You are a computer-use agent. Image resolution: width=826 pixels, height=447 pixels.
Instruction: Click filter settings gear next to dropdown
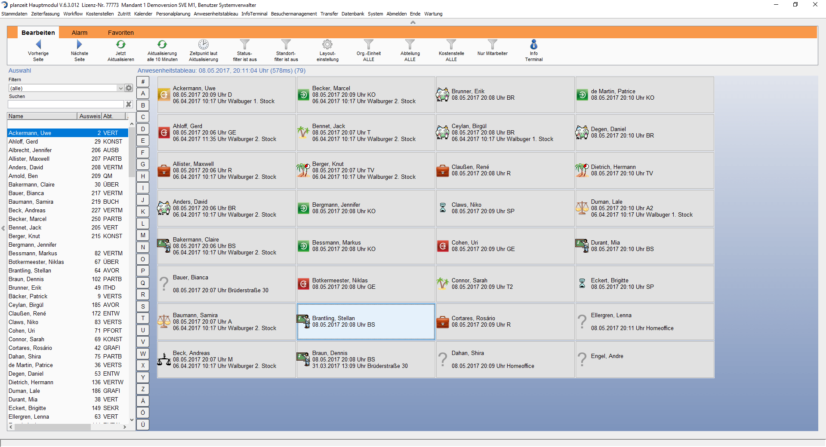(129, 88)
